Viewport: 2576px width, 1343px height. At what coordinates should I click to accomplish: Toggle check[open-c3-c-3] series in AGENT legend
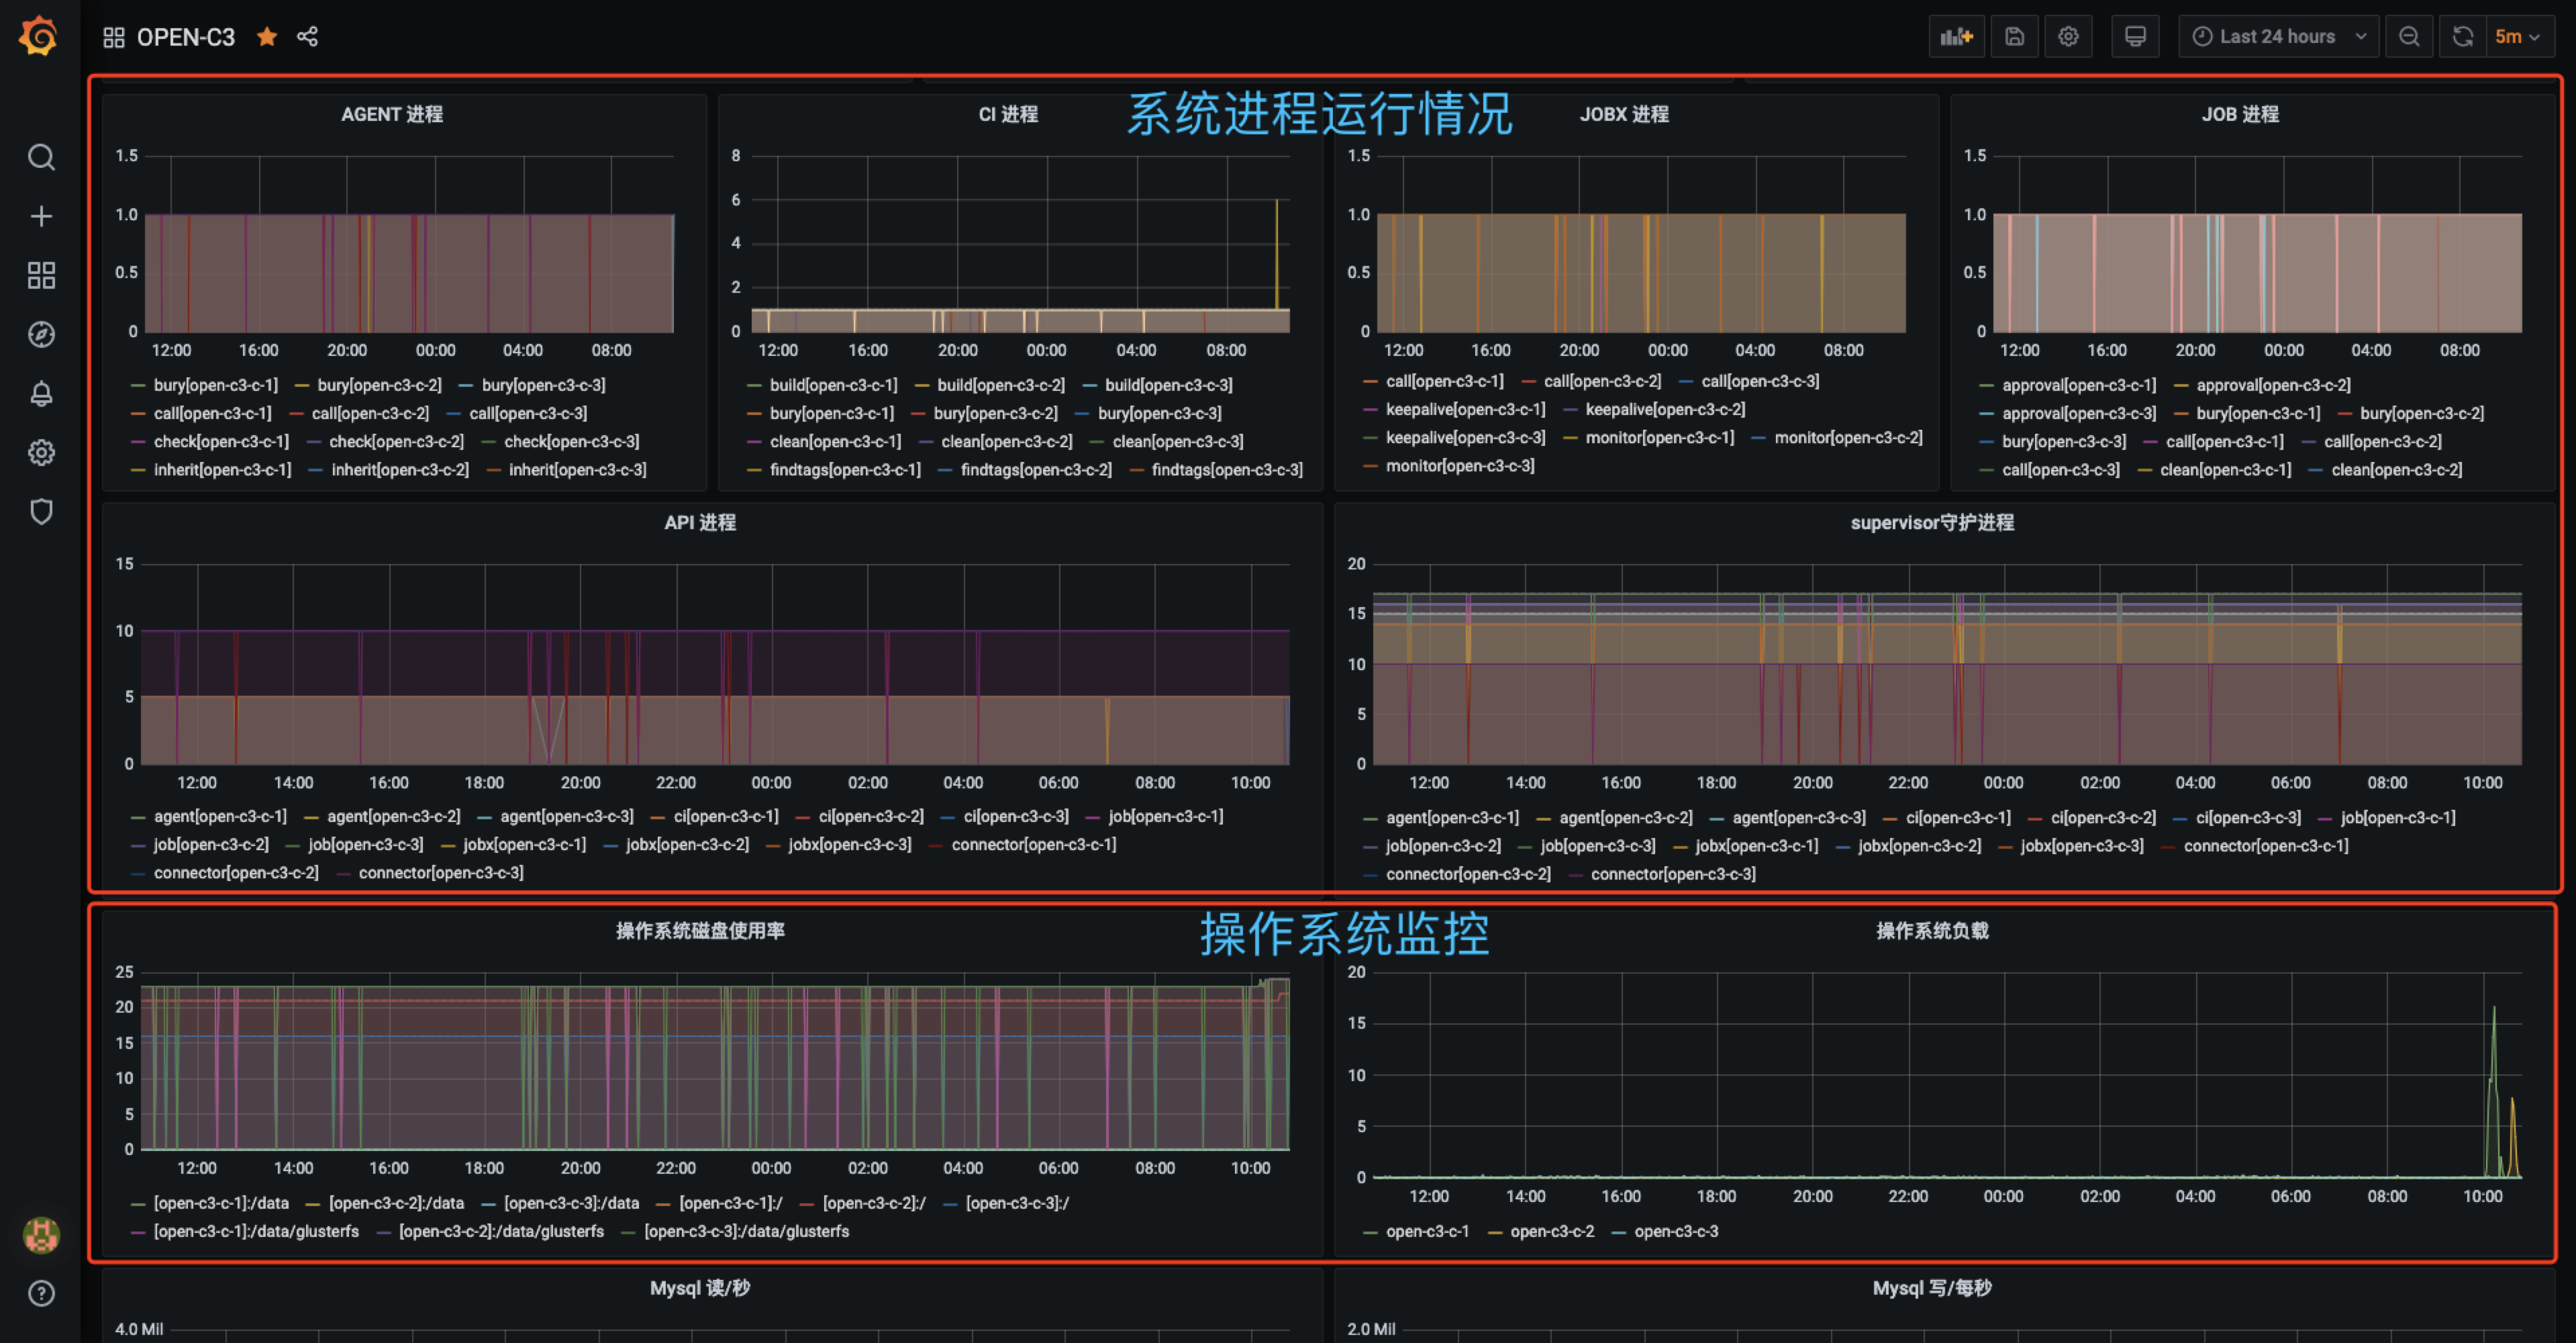click(571, 441)
